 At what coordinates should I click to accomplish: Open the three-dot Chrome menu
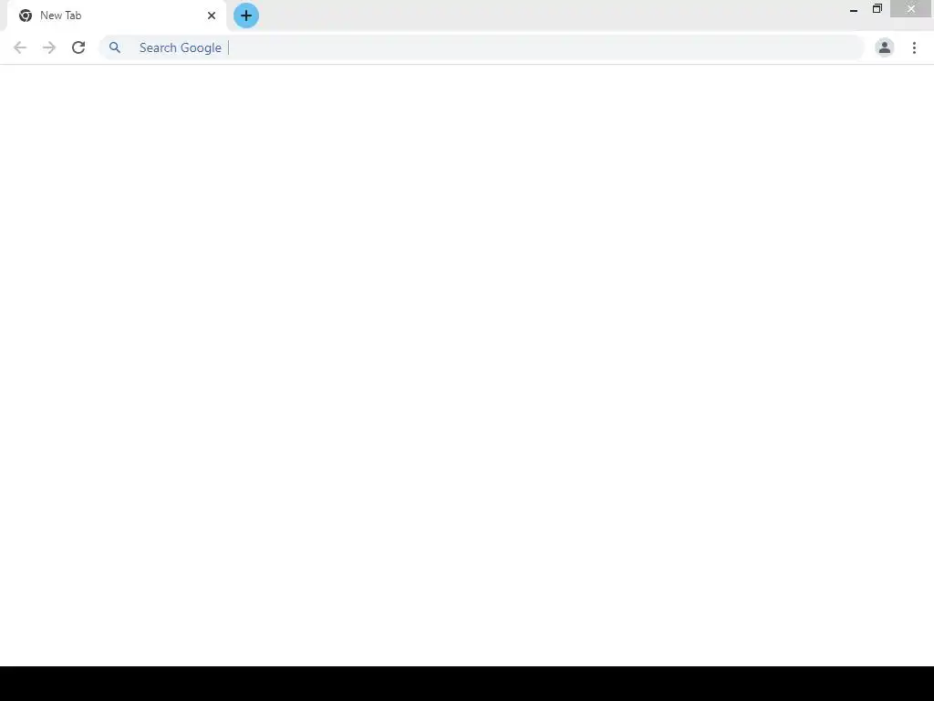click(914, 47)
